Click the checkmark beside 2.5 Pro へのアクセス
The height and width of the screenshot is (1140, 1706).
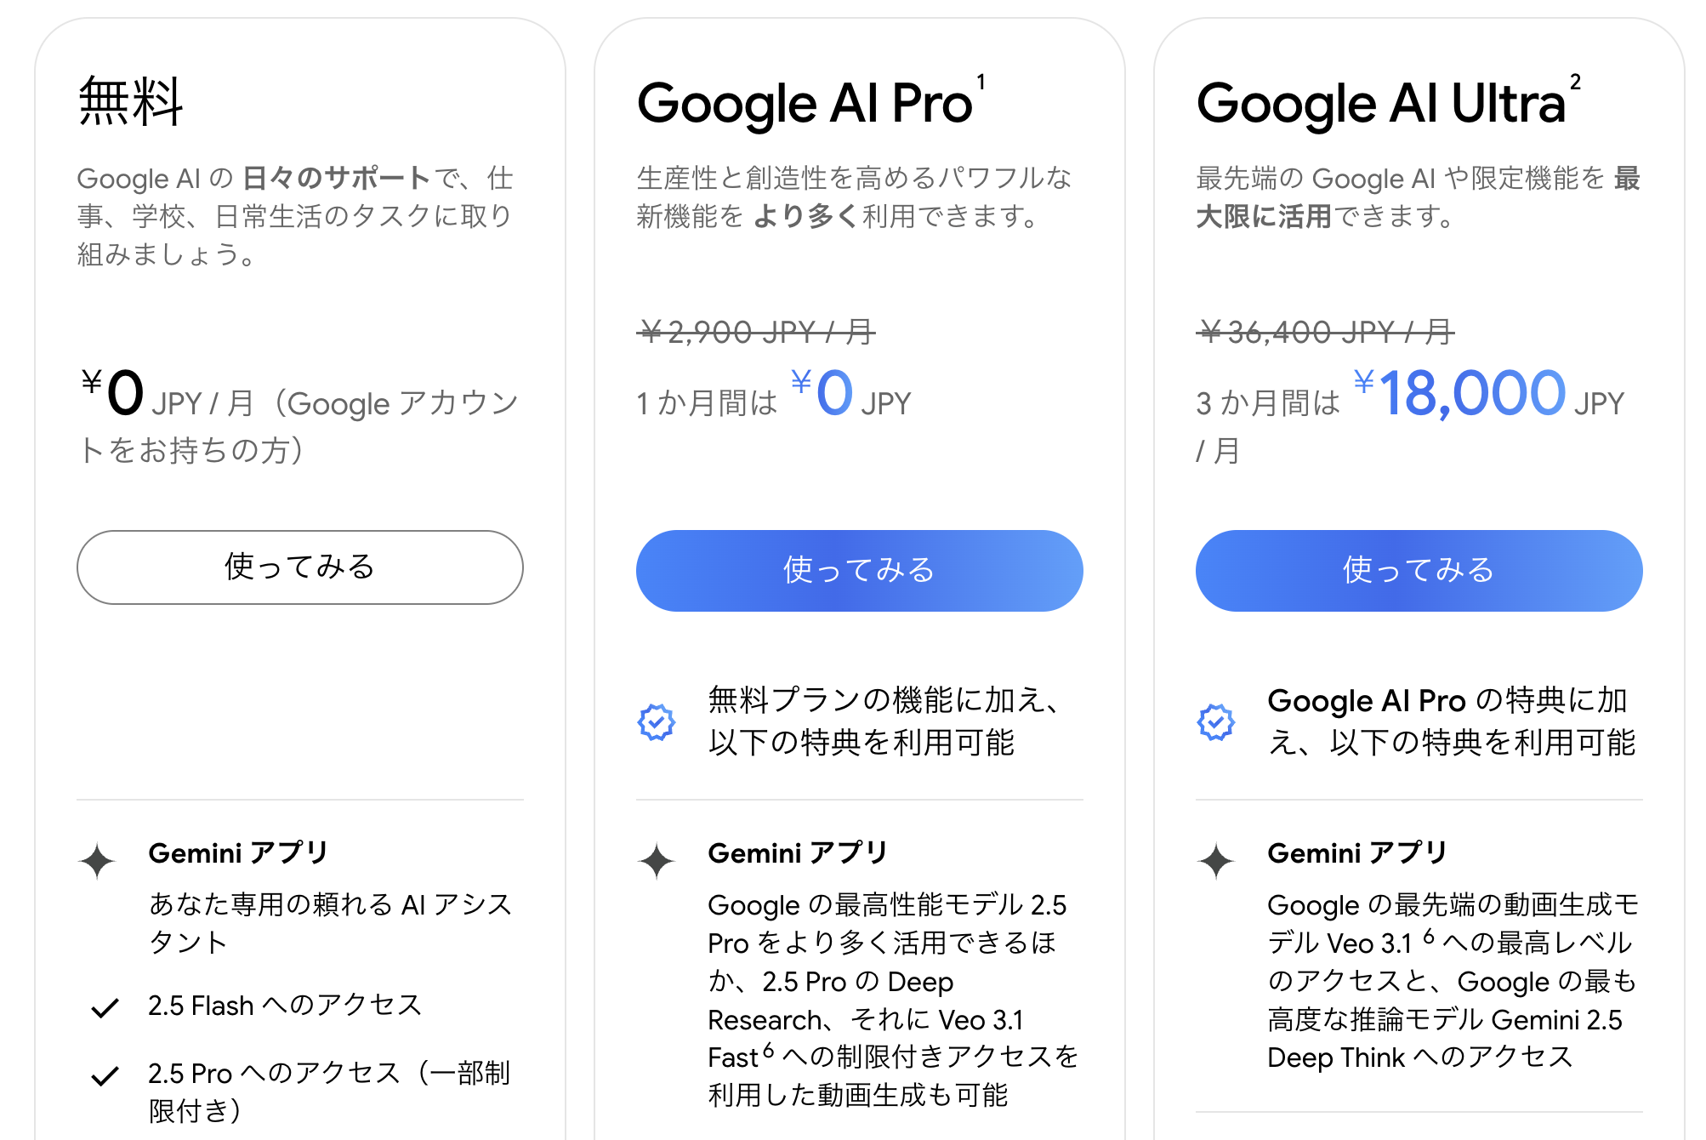(x=105, y=1076)
